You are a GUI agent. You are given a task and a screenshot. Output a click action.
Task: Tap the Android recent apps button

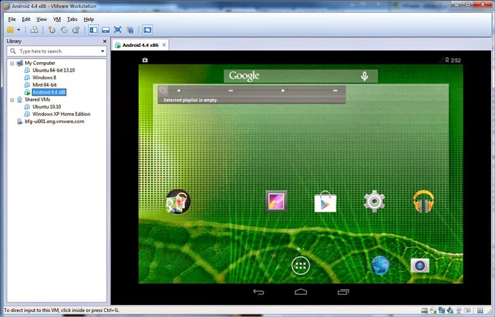click(343, 292)
